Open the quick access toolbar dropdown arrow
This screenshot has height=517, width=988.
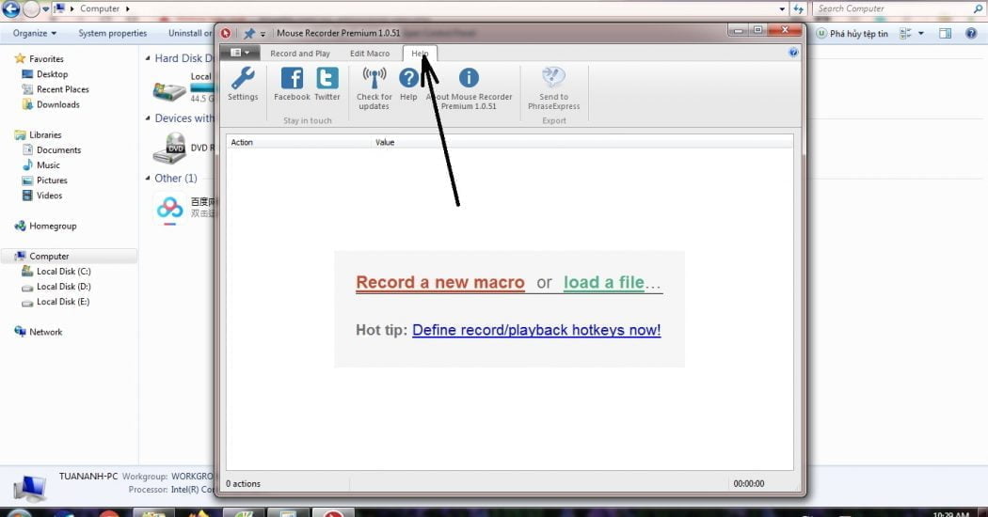[x=263, y=34]
